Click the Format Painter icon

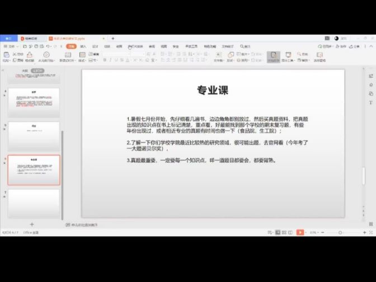click(x=29, y=55)
